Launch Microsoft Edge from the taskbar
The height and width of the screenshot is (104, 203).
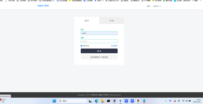click(96, 101)
